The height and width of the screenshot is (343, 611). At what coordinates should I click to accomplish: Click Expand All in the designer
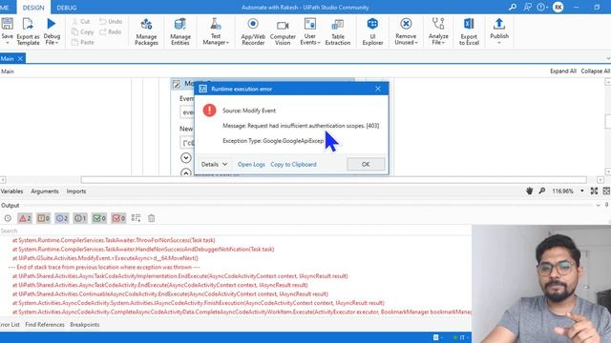(x=562, y=71)
